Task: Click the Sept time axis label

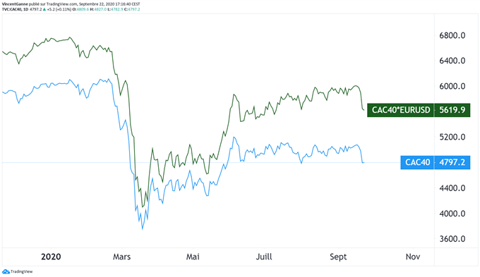Action: [338, 257]
